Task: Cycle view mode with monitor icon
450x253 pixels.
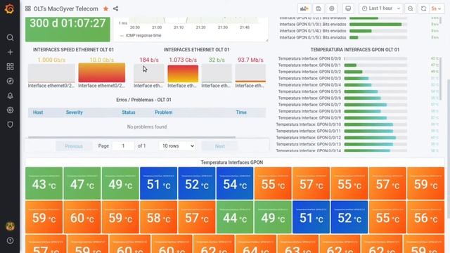Action: [x=348, y=8]
